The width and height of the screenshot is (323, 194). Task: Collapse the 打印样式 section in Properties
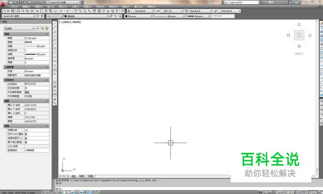pos(47,80)
